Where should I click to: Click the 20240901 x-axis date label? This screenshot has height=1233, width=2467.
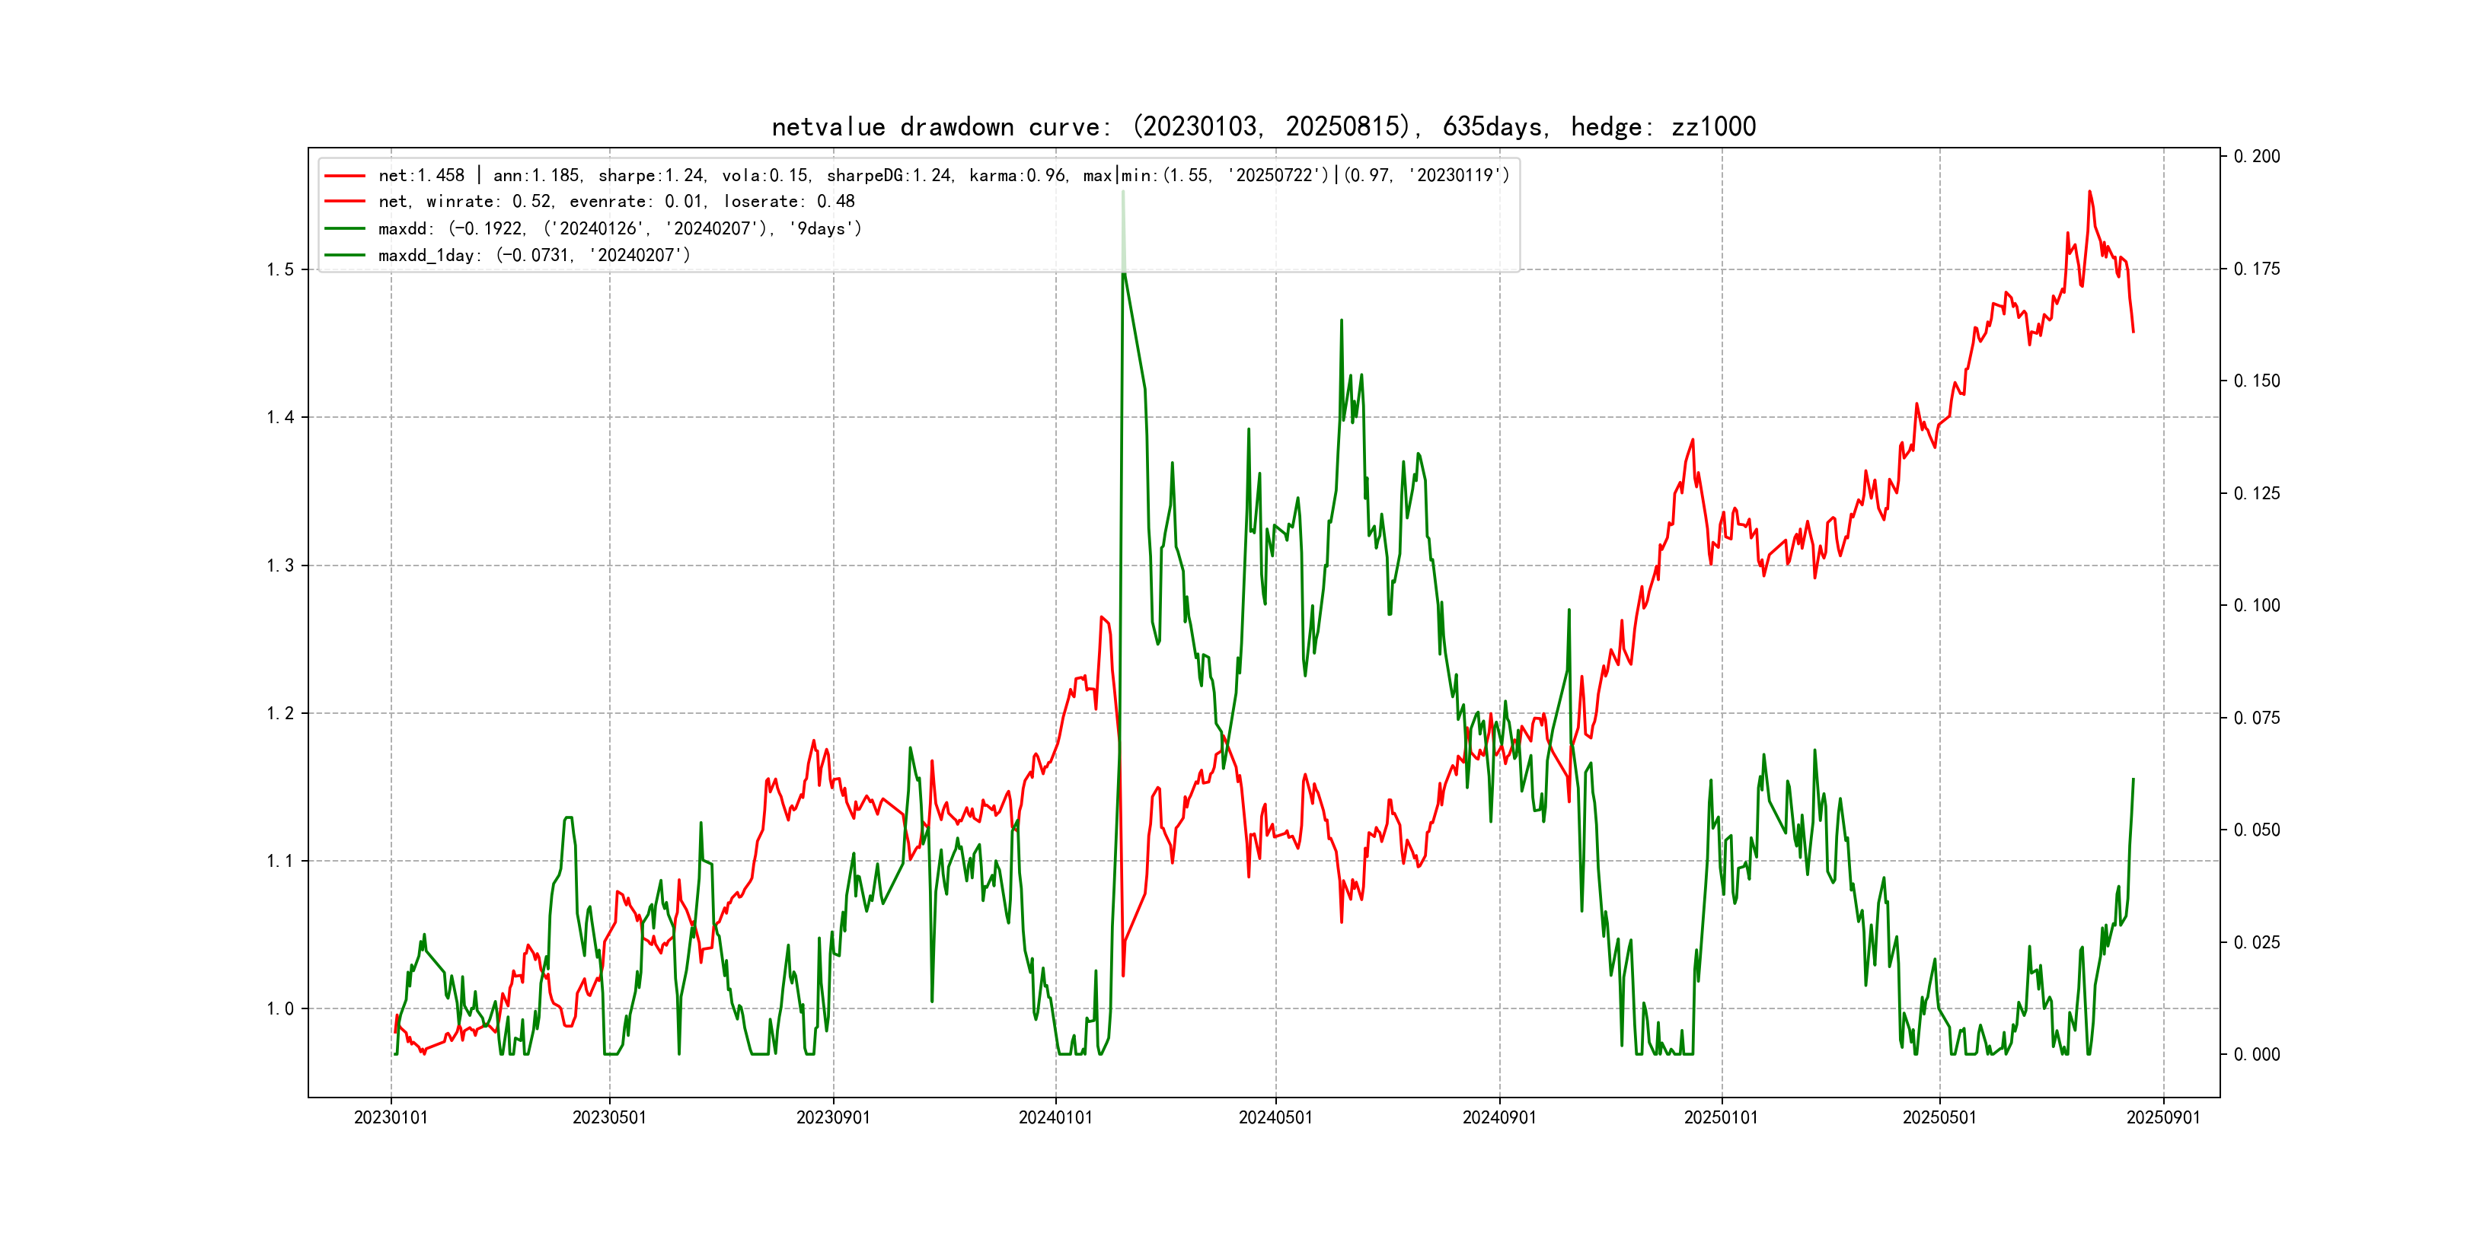click(x=1498, y=1117)
